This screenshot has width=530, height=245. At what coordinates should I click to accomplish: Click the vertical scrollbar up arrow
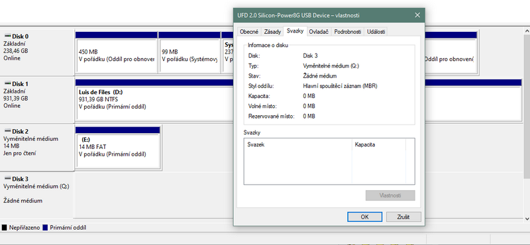click(527, 30)
